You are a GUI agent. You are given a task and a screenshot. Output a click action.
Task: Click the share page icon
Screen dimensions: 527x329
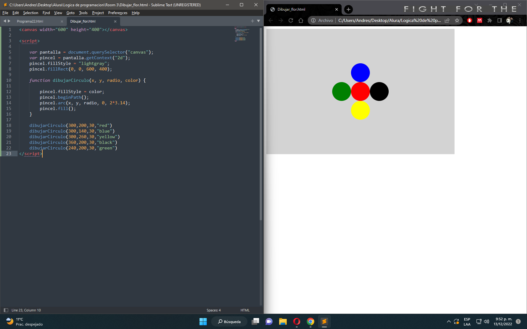(447, 20)
